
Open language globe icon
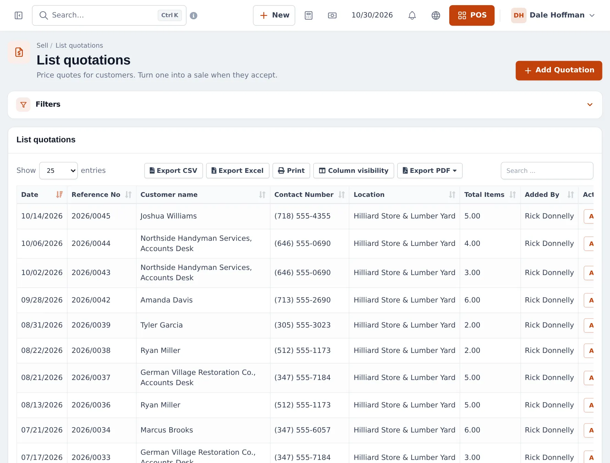pos(436,15)
